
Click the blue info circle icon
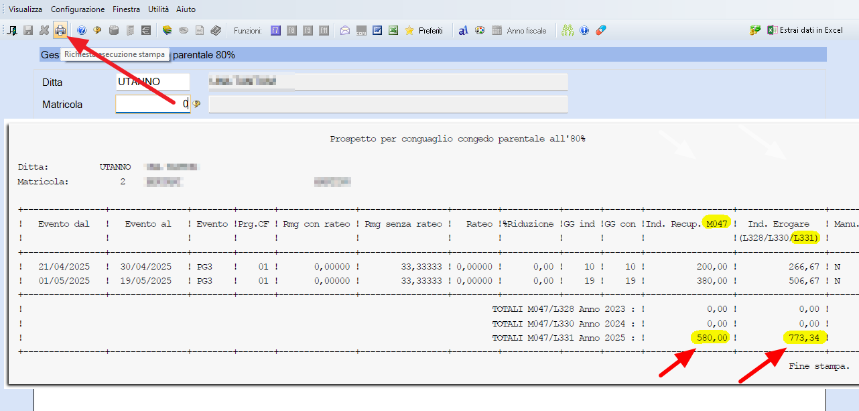(x=584, y=30)
